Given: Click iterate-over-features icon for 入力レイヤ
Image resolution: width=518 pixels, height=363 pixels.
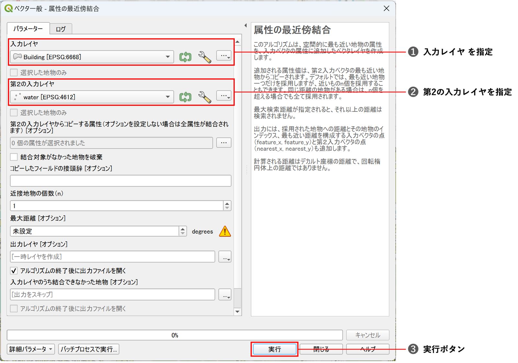Looking at the screenshot, I should (x=186, y=57).
